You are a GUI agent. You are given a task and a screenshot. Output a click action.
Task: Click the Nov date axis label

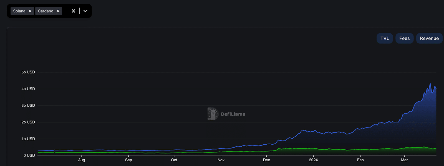(x=221, y=160)
